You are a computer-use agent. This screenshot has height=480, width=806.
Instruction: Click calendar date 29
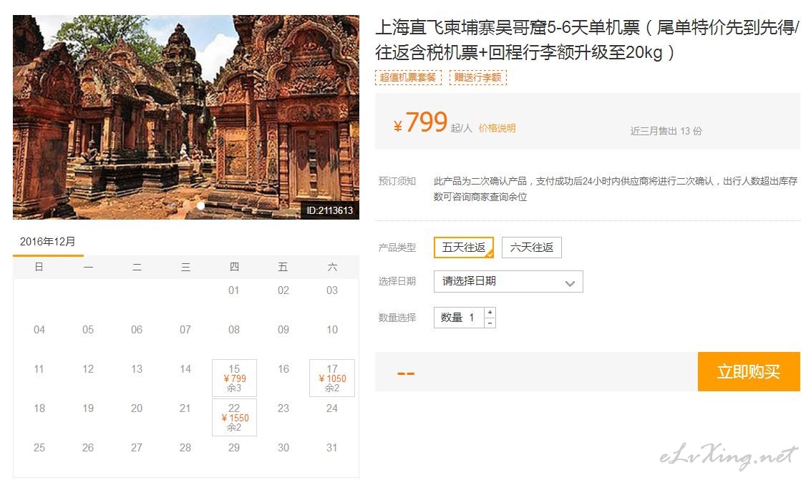point(234,448)
